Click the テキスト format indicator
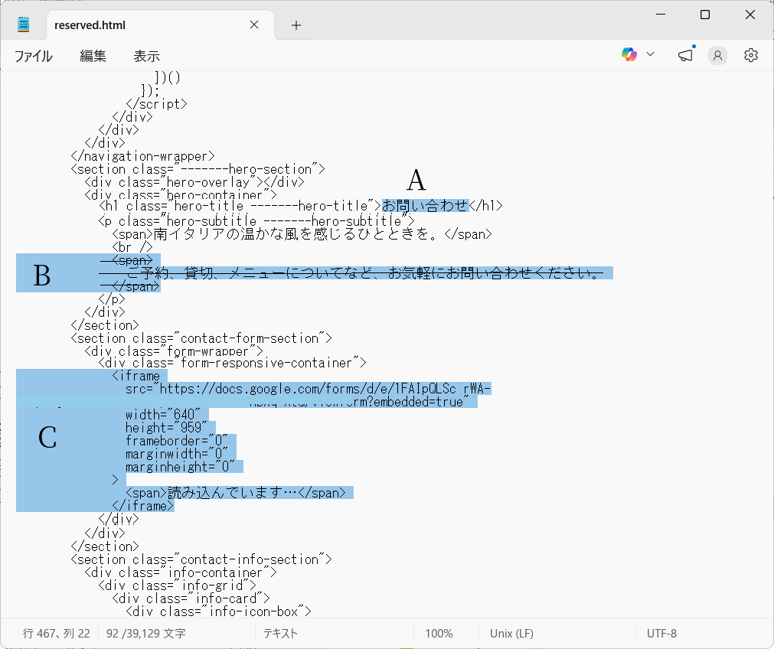This screenshot has height=649, width=774. pos(280,634)
